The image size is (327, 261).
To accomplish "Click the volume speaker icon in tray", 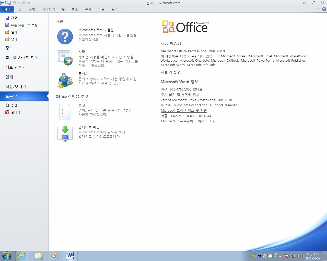I will click(x=299, y=256).
